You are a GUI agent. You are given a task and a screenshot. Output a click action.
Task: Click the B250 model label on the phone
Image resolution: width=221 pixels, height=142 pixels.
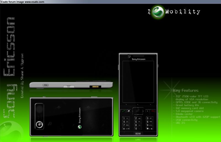pos(138,133)
